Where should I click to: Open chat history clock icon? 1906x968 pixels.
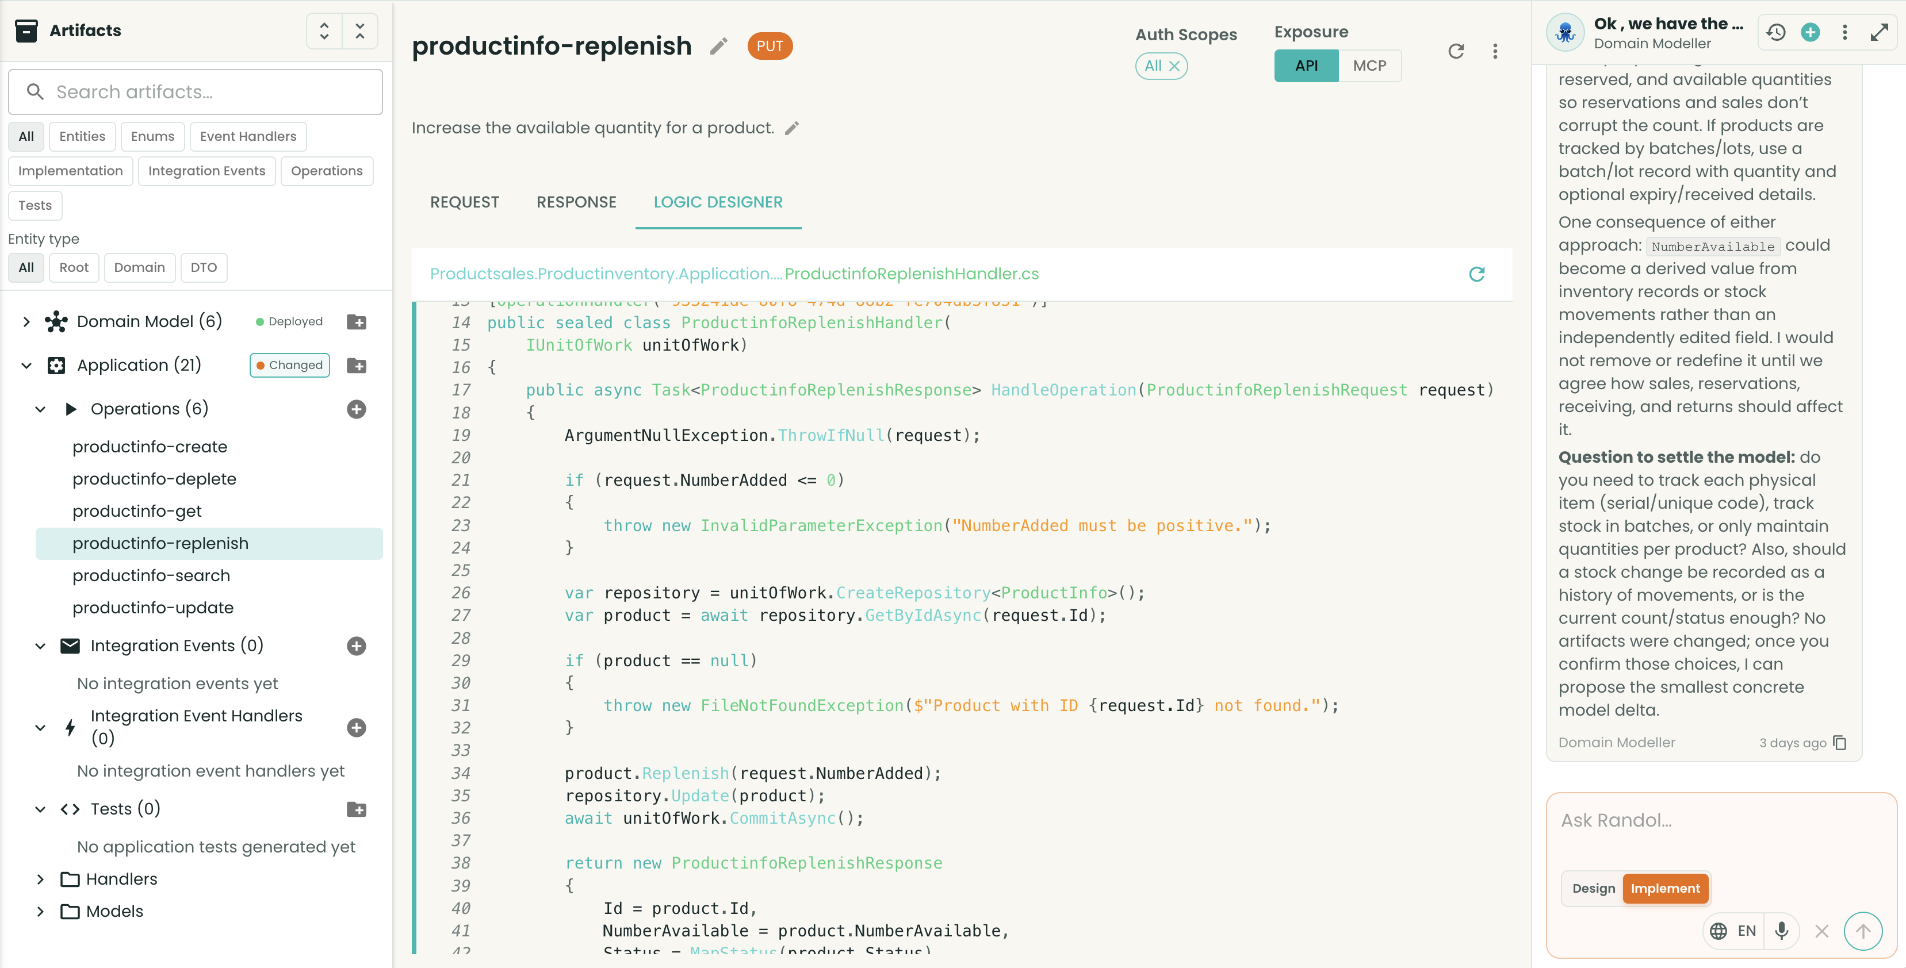[x=1776, y=33]
